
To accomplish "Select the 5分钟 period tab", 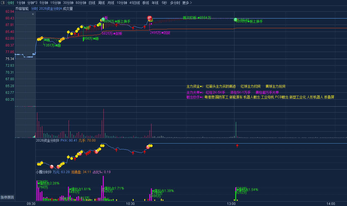I will tap(44, 3).
